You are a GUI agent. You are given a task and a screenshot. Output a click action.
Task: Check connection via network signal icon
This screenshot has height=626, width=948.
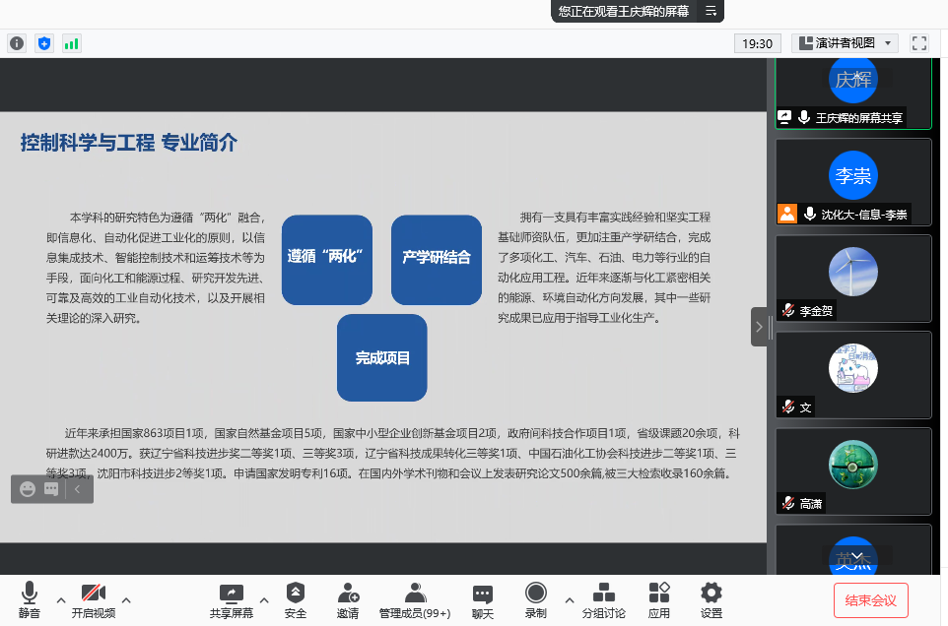(70, 43)
